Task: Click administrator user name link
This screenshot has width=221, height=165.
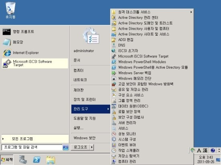Action: 84,51
